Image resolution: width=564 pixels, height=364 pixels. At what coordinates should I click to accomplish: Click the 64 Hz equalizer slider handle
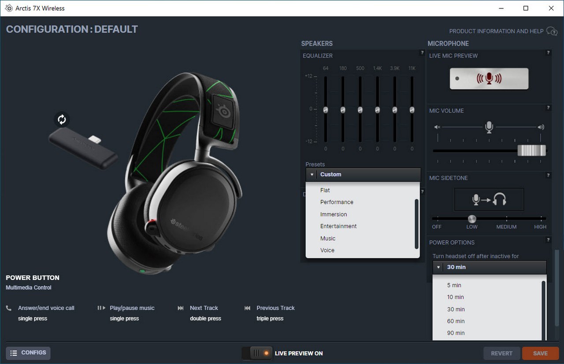[326, 110]
